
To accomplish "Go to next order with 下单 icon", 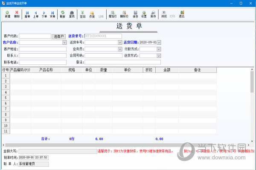I will click(44, 14).
